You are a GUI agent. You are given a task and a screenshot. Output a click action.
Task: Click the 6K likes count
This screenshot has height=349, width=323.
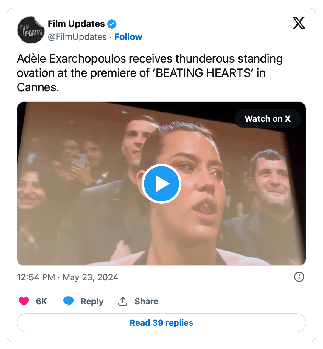(41, 301)
